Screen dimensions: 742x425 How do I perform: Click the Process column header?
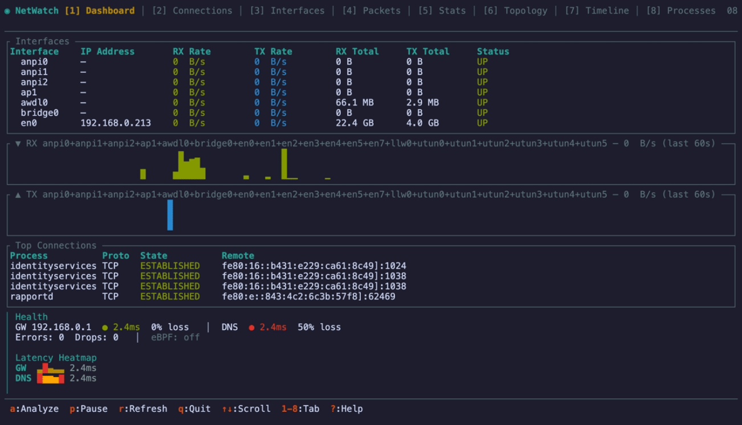29,256
